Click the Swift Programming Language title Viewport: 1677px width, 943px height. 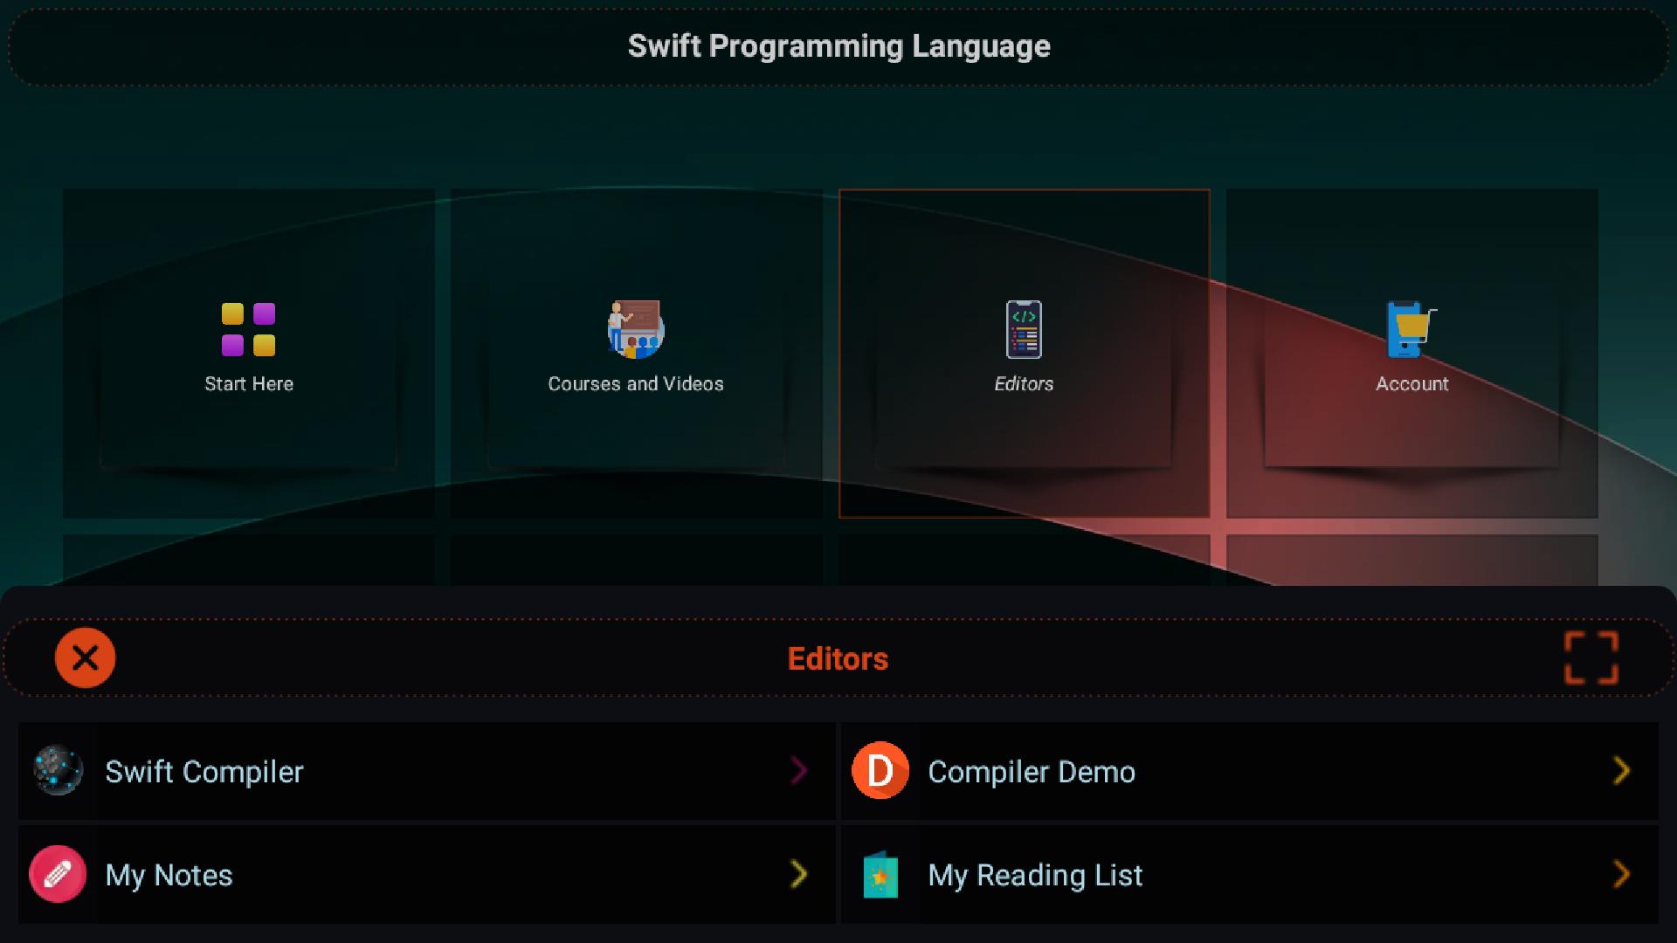[838, 46]
